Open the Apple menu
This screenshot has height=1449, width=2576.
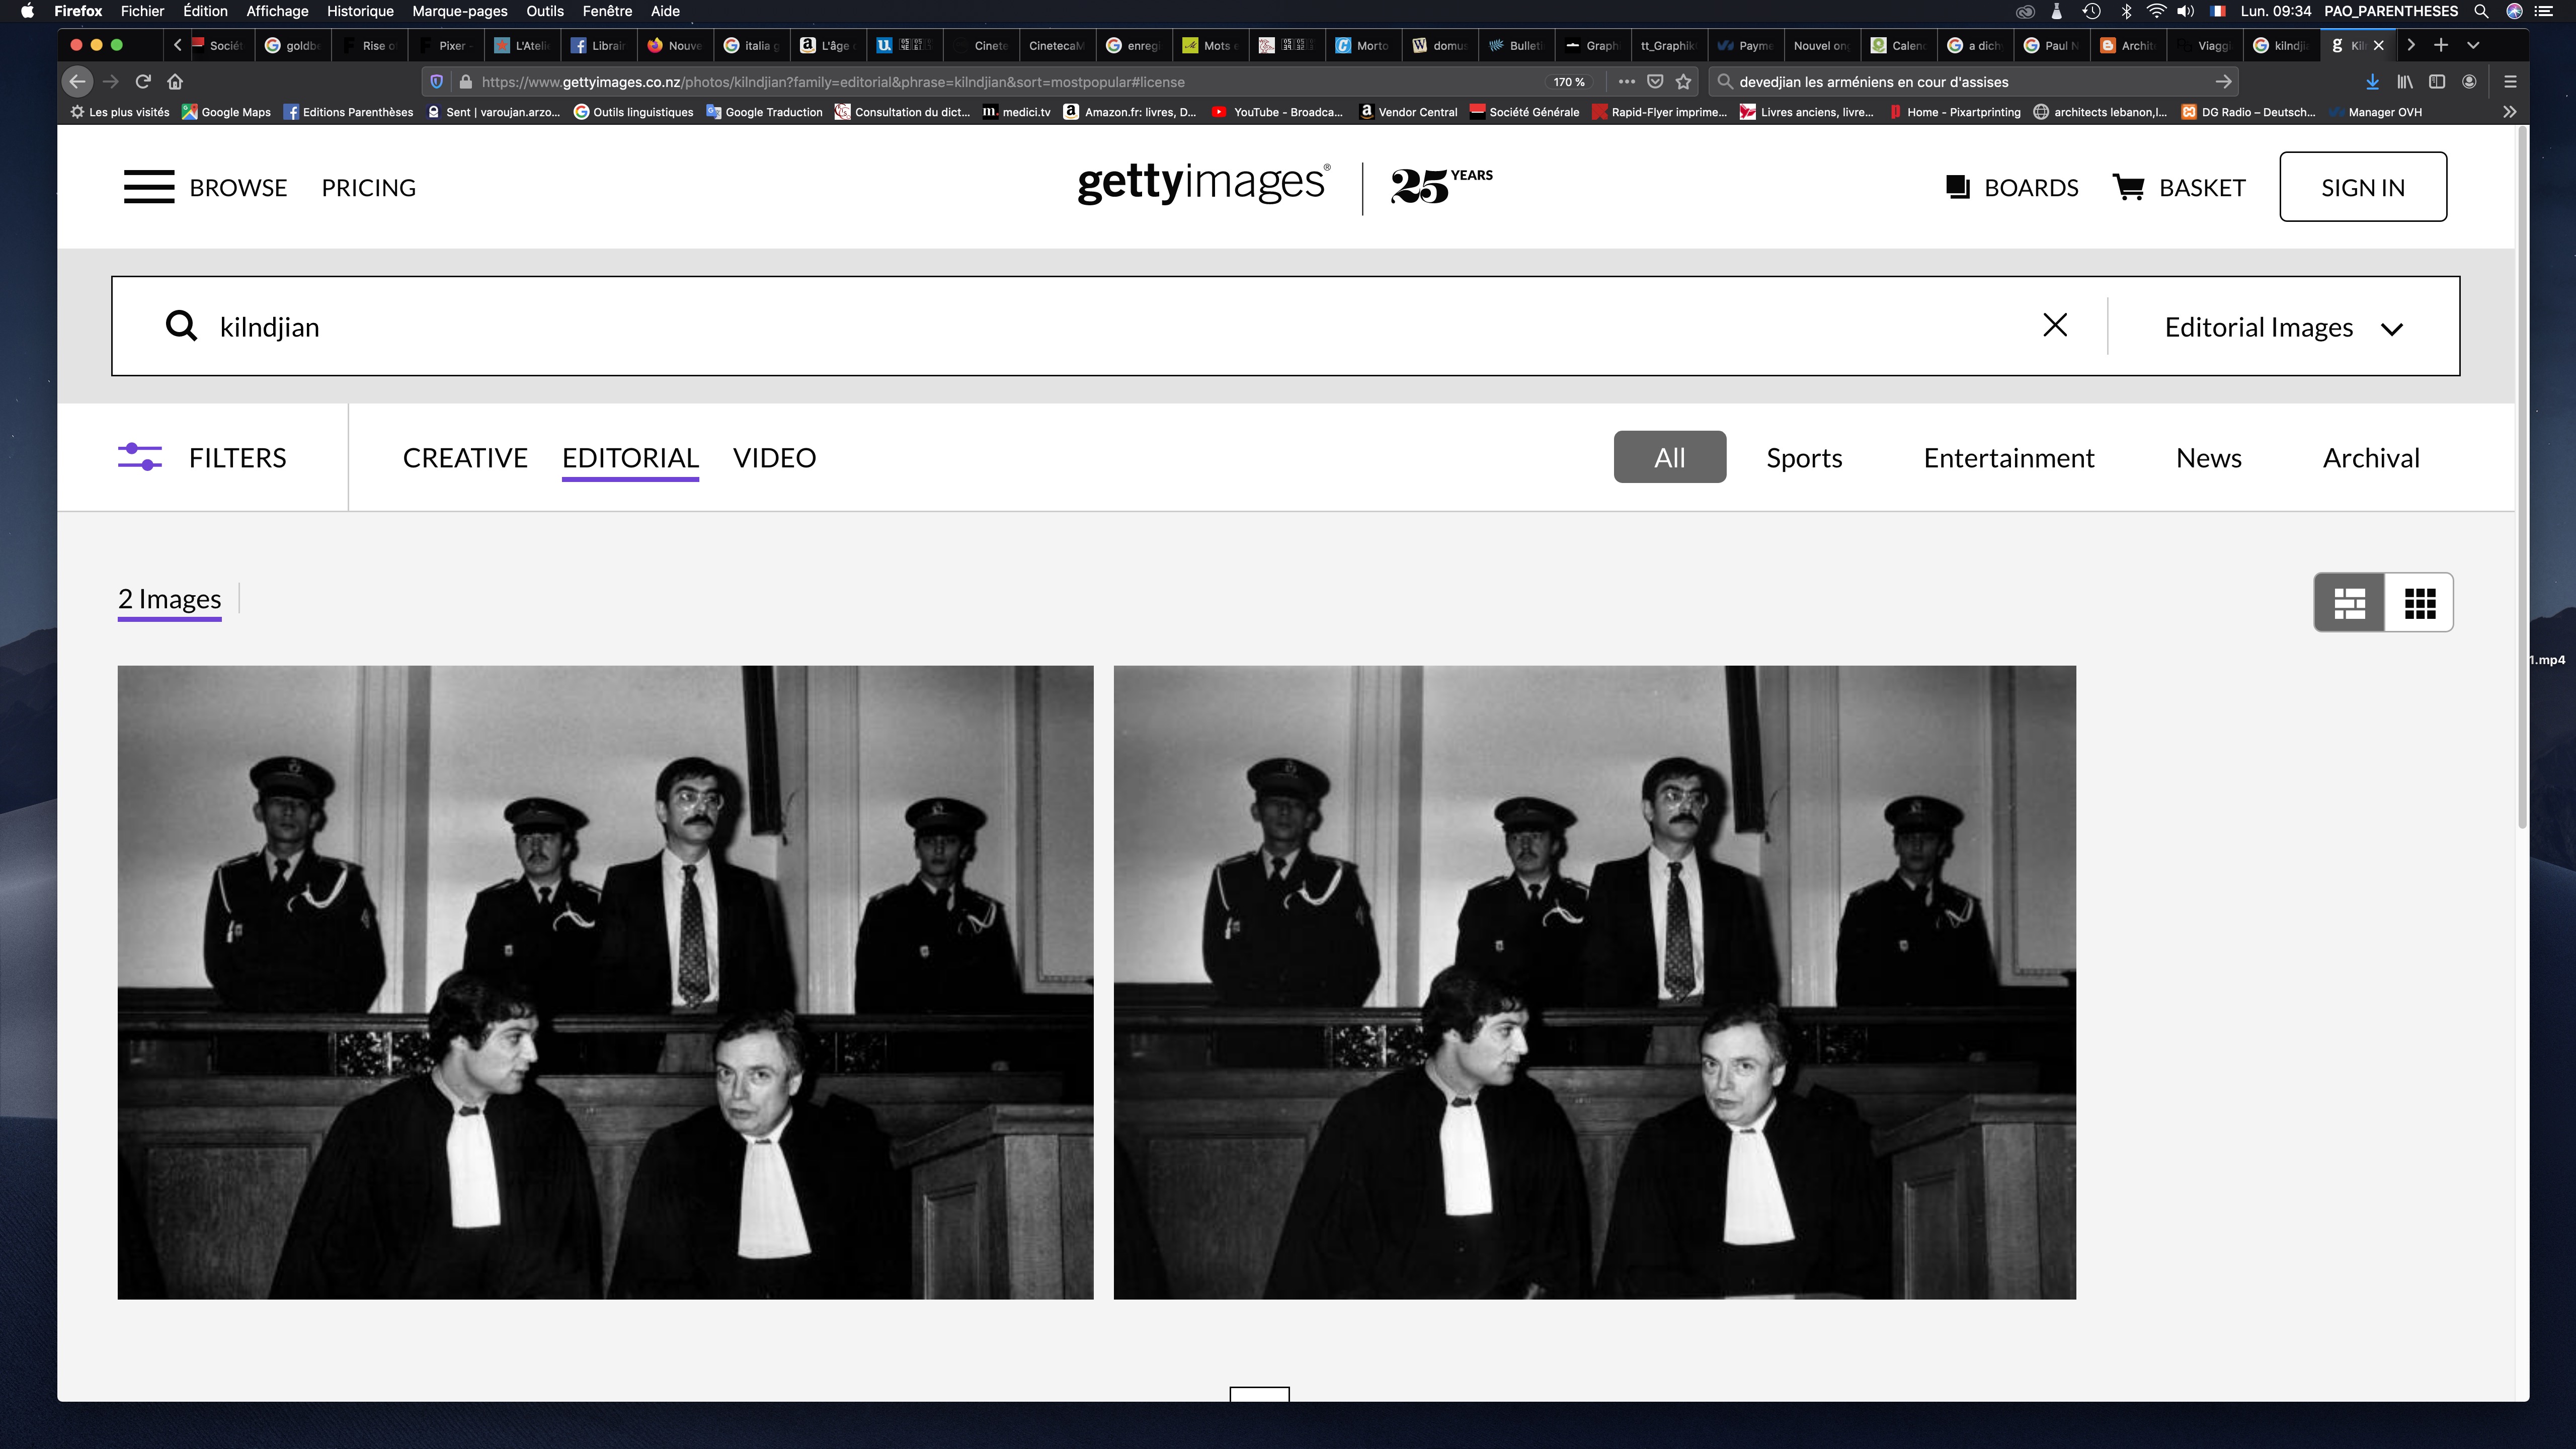point(27,11)
